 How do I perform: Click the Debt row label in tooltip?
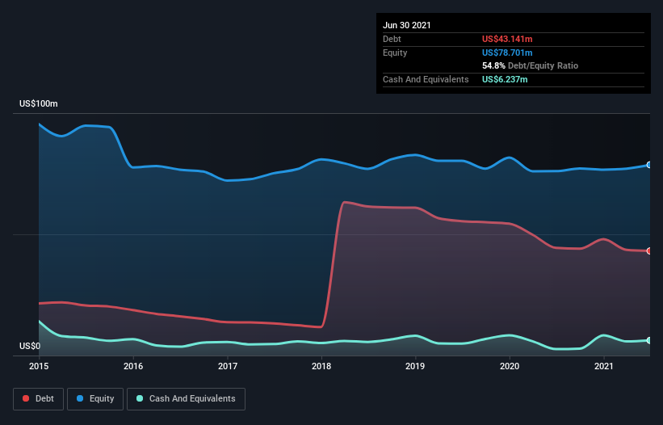pos(392,39)
